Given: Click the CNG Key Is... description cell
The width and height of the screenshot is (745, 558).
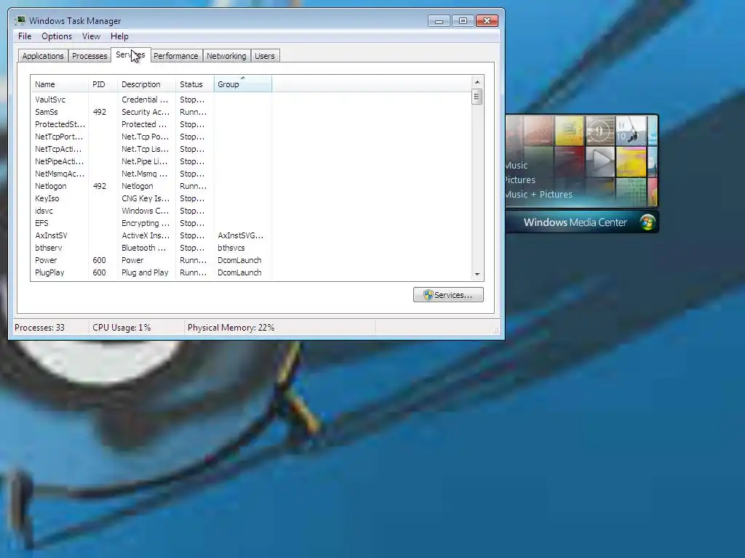Looking at the screenshot, I should pos(145,198).
